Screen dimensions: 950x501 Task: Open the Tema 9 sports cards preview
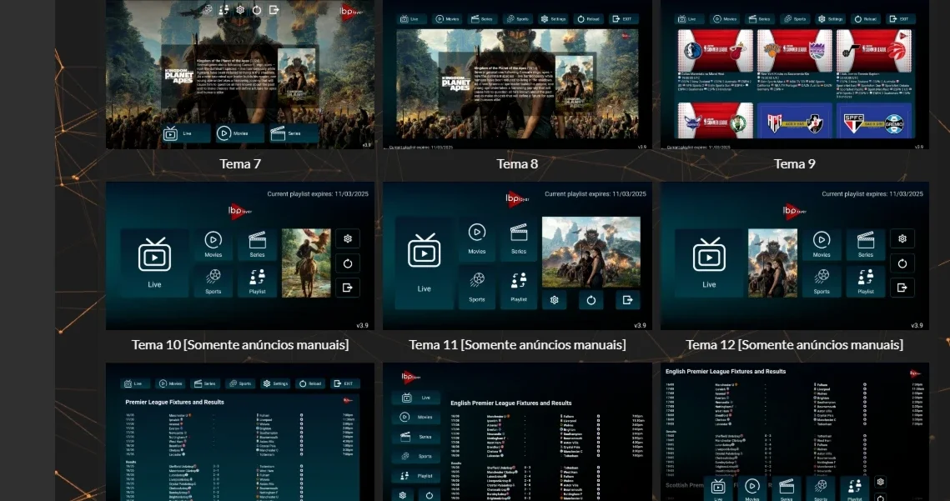click(x=794, y=74)
